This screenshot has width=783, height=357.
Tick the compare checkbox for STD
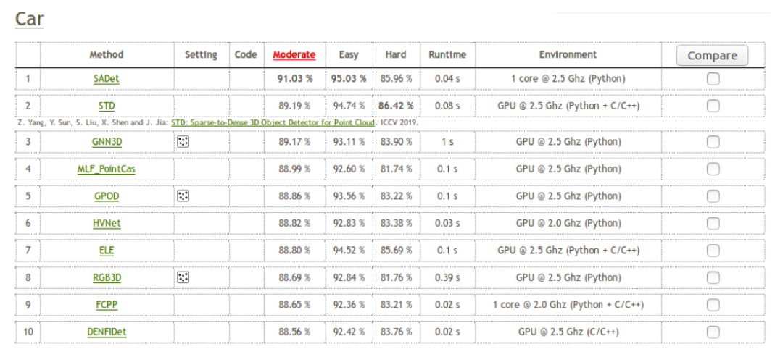coord(713,106)
